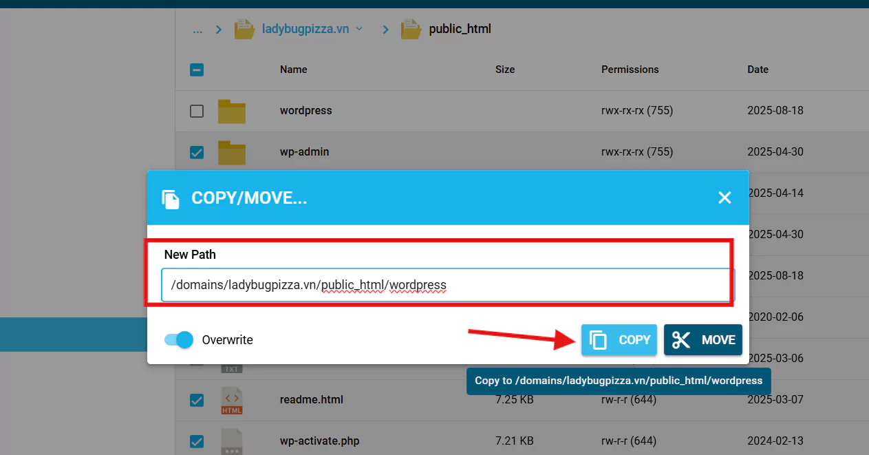
Task: Click the 7.25 KB size value
Action: (515, 400)
